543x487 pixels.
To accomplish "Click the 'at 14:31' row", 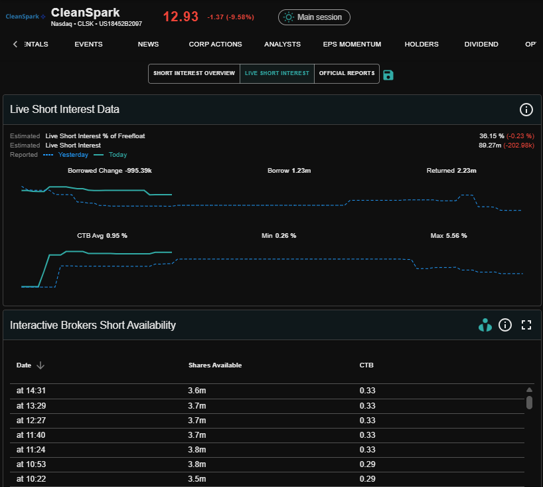I will (267, 391).
